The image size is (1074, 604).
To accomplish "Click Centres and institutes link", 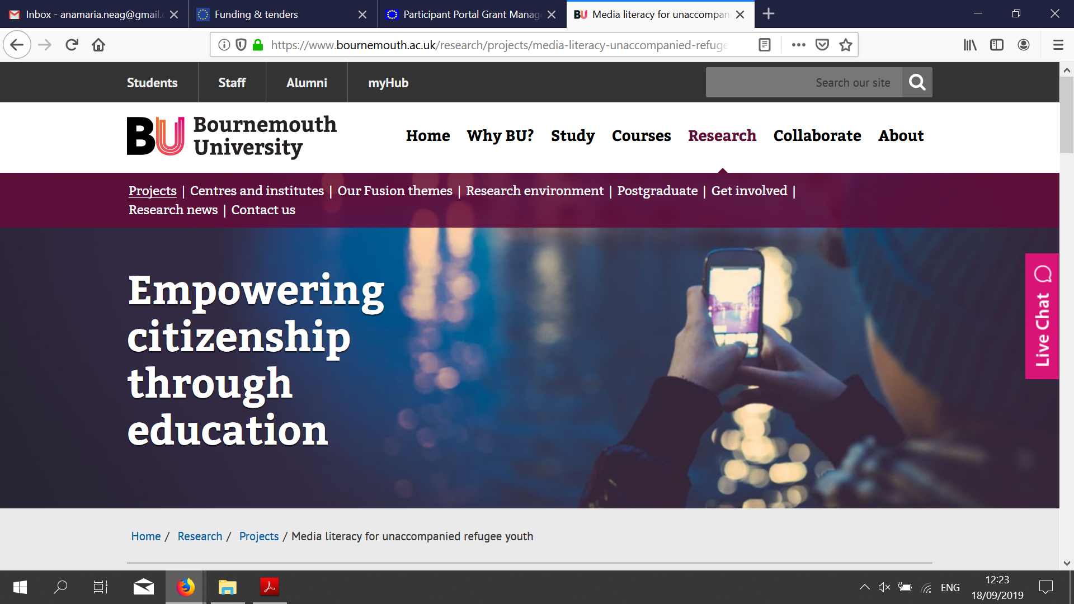I will click(257, 191).
